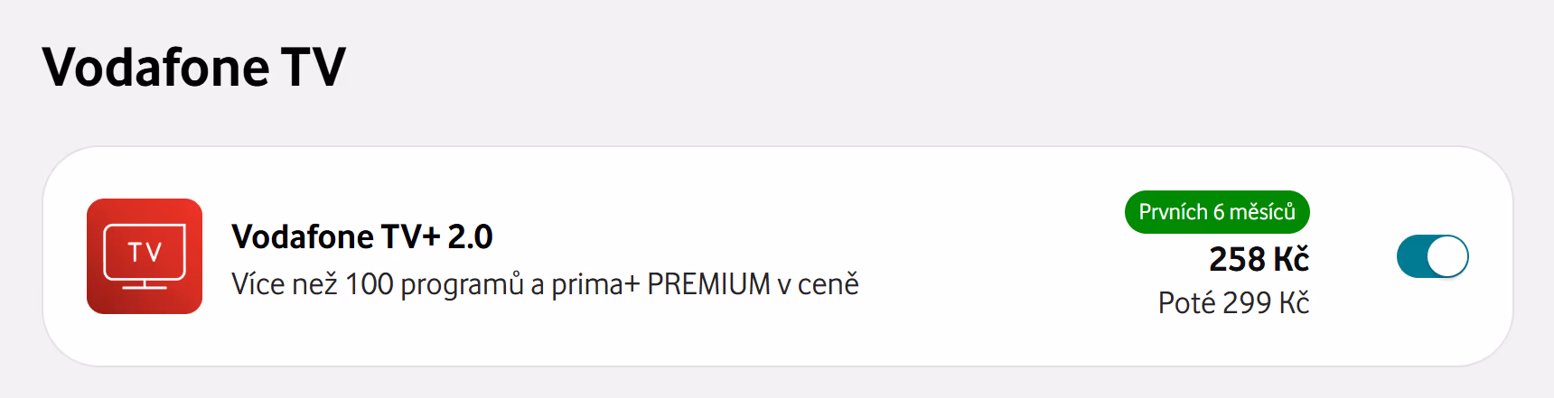Click the white knob of the switch
1554x398 pixels.
pyautogui.click(x=1447, y=256)
